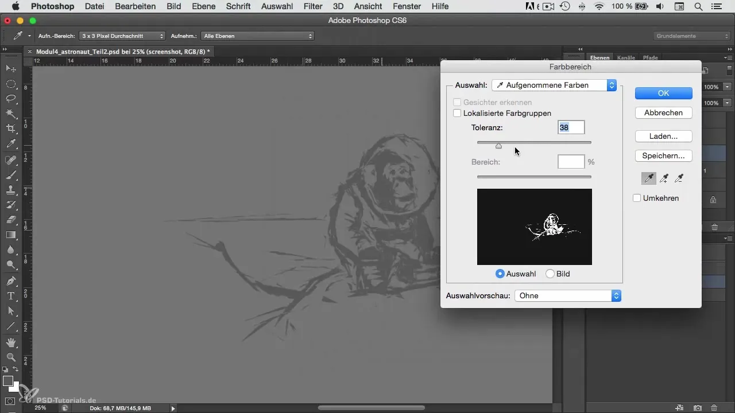Screen dimensions: 735x413
Task: Select the Hand tool
Action: click(x=11, y=342)
